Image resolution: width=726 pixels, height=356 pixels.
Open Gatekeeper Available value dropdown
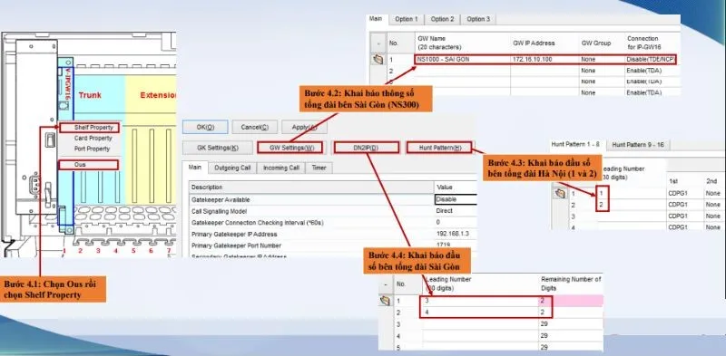456,199
